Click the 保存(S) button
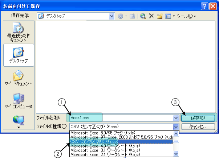The image size is (219, 158). (198, 118)
